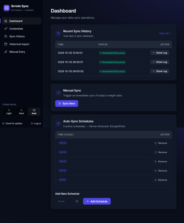Screen dimensions: 184x223
Task: Click the new schedule time input field
Action: click(68, 201)
